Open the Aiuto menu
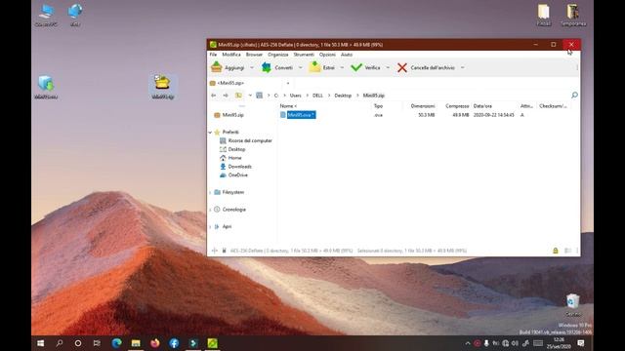This screenshot has height=351, width=625. click(x=347, y=55)
